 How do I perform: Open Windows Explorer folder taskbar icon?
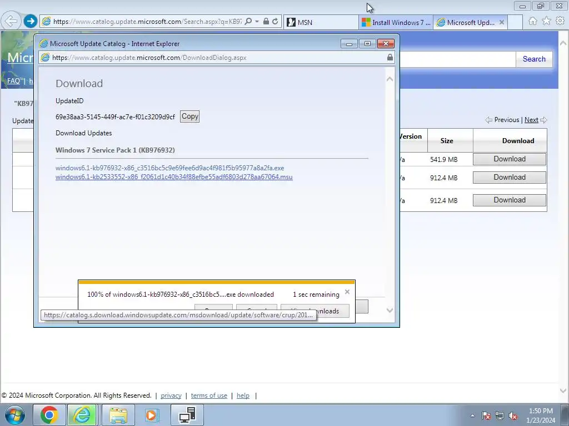(118, 415)
